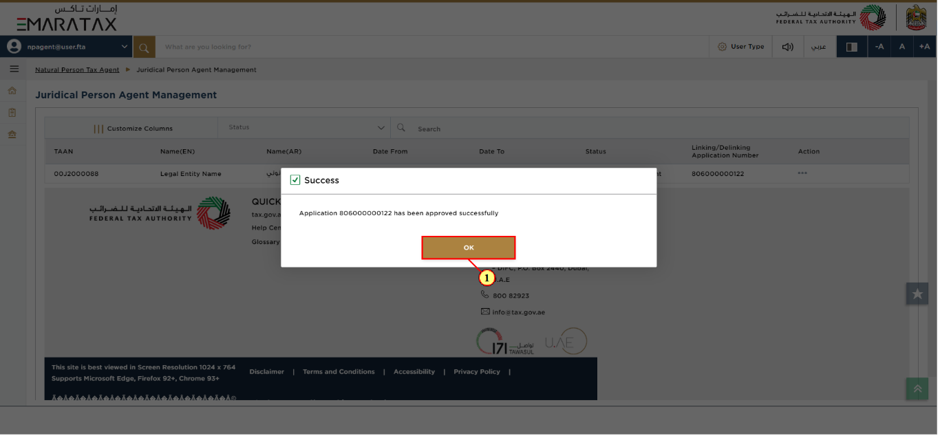Click the Name(EN) column header
The image size is (940, 438).
[176, 151]
